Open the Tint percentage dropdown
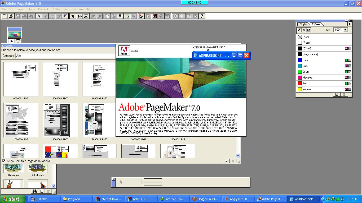The image size is (362, 203). 346,30
